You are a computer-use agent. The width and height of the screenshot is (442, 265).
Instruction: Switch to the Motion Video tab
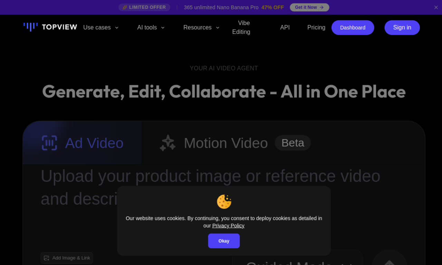point(226,143)
